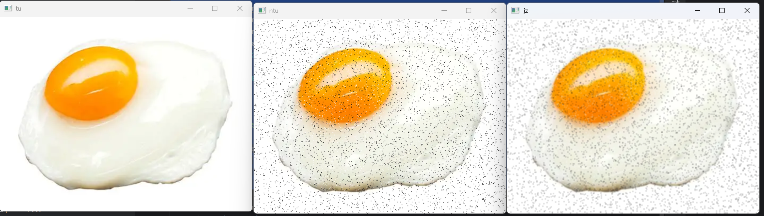Minimize the tu window

[190, 8]
